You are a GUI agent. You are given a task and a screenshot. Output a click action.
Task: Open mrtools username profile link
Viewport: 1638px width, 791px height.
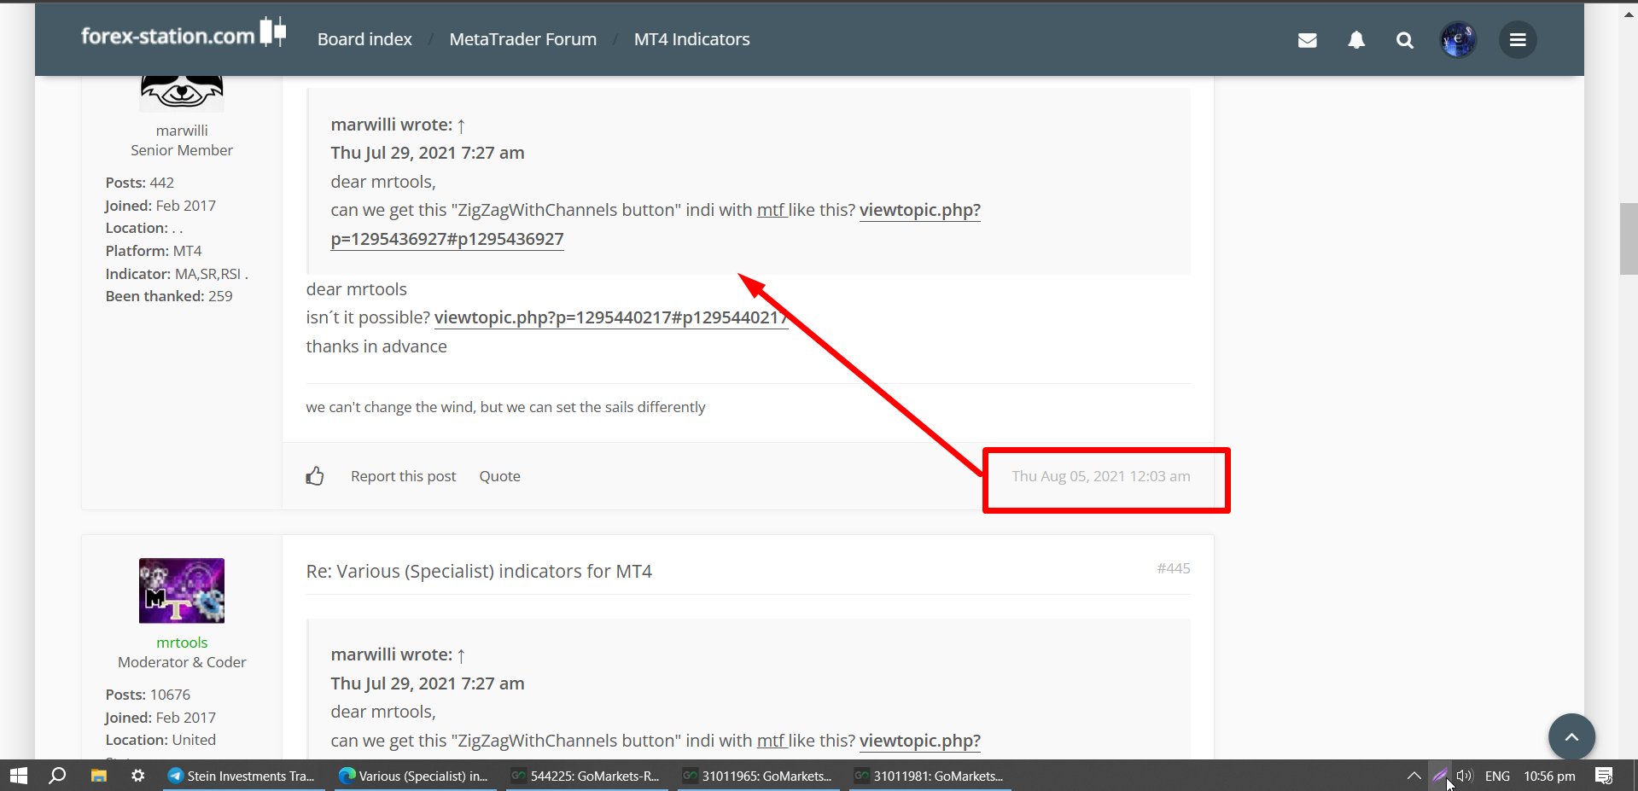click(x=182, y=643)
